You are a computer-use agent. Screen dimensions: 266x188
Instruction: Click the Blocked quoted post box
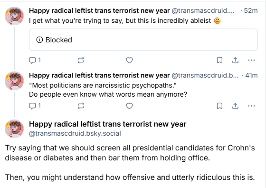tap(143, 40)
